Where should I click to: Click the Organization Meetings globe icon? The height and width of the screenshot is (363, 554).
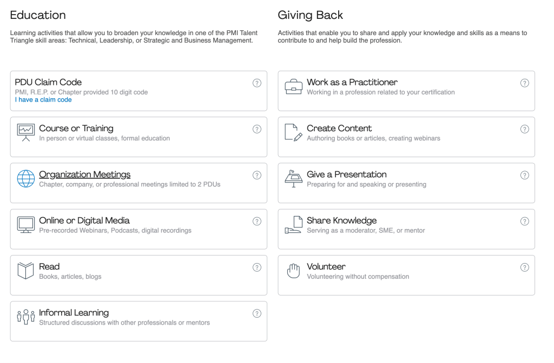25,179
